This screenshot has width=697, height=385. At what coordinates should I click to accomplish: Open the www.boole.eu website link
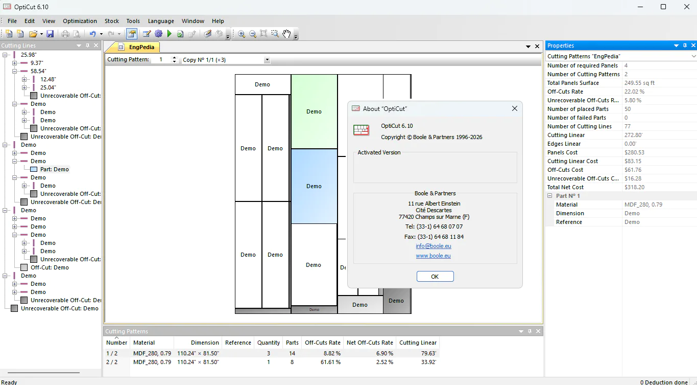(x=434, y=256)
